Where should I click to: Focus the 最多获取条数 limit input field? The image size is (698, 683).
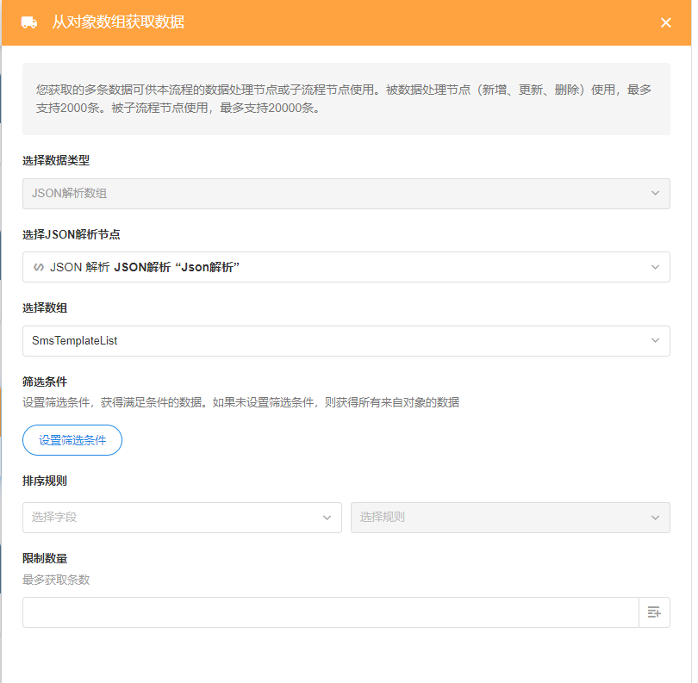pos(329,612)
